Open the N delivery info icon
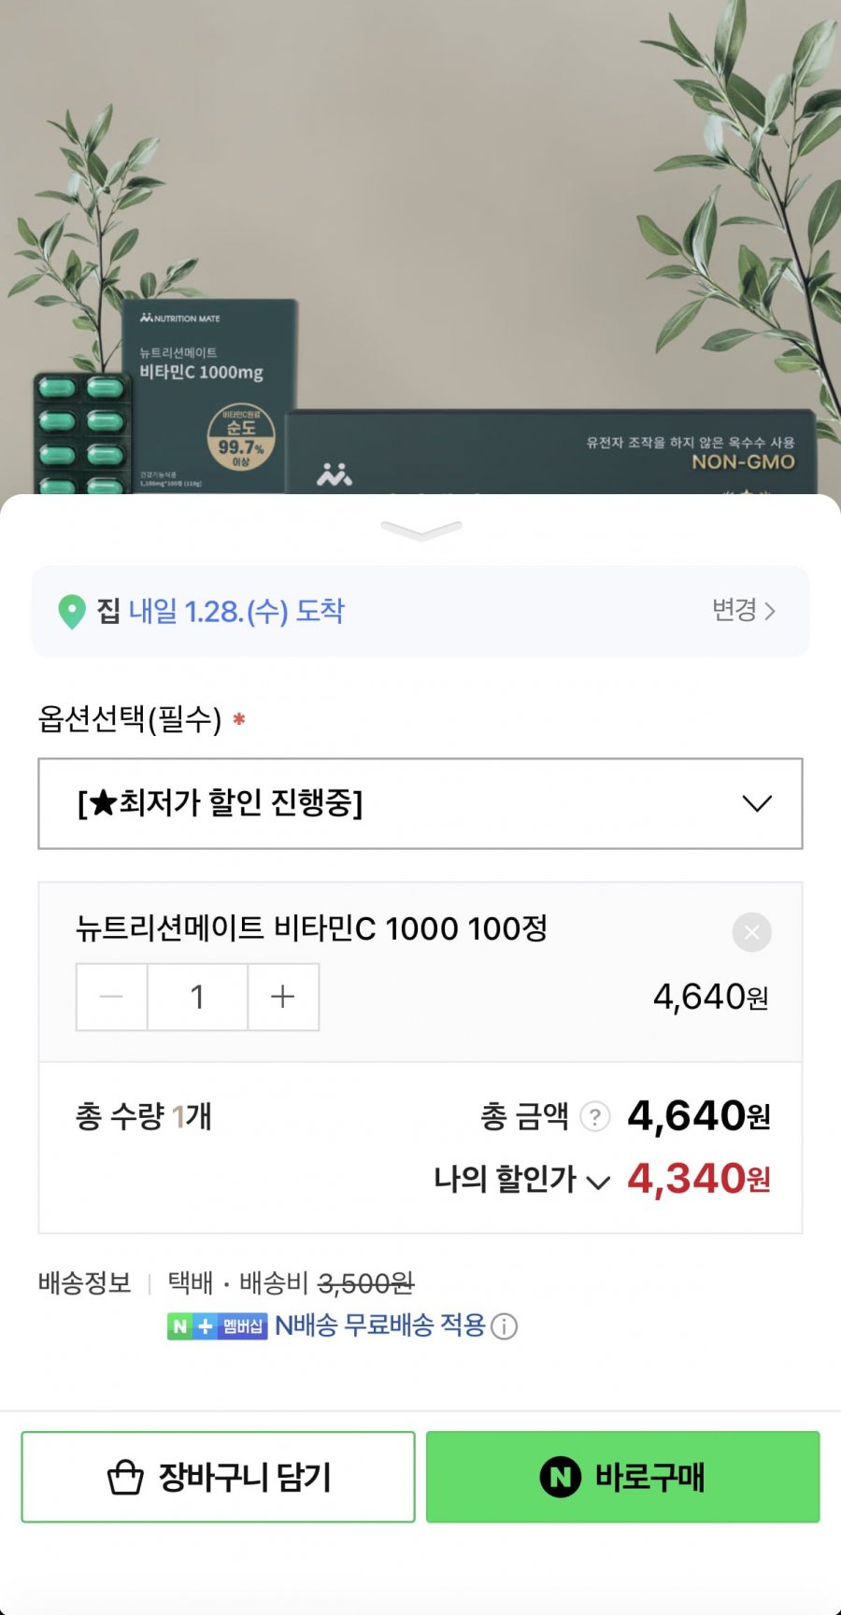This screenshot has height=1615, width=841. click(x=504, y=1326)
